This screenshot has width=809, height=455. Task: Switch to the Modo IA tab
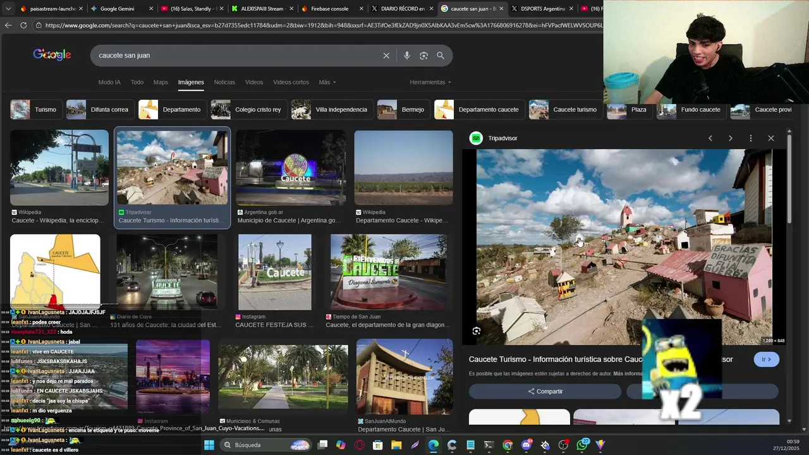tap(109, 82)
